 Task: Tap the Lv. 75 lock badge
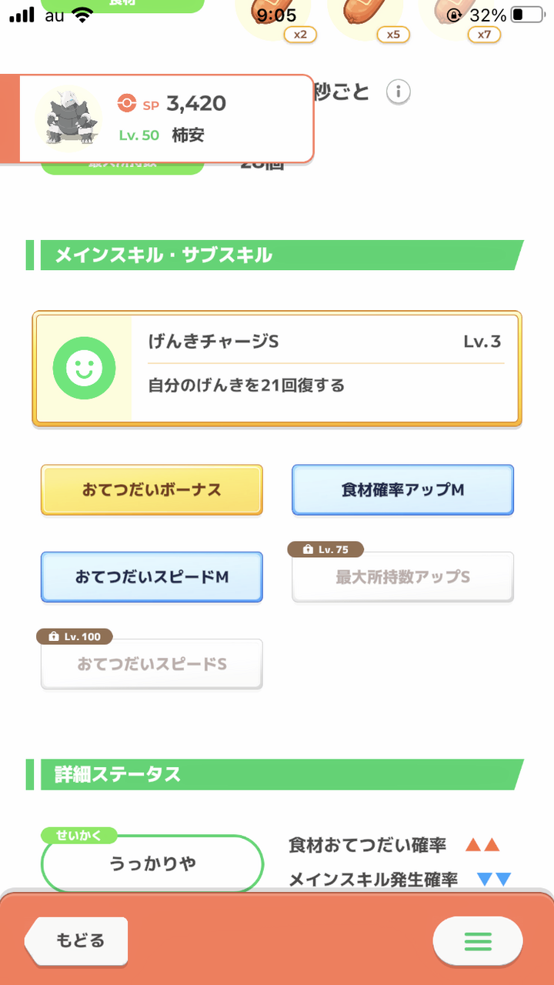point(325,549)
